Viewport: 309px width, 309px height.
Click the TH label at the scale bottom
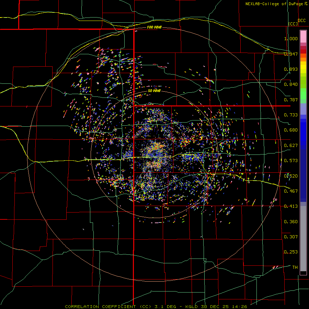click(x=295, y=267)
